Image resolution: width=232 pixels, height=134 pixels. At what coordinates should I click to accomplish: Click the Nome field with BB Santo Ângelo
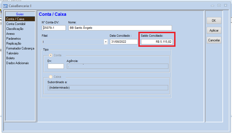click(x=120, y=28)
